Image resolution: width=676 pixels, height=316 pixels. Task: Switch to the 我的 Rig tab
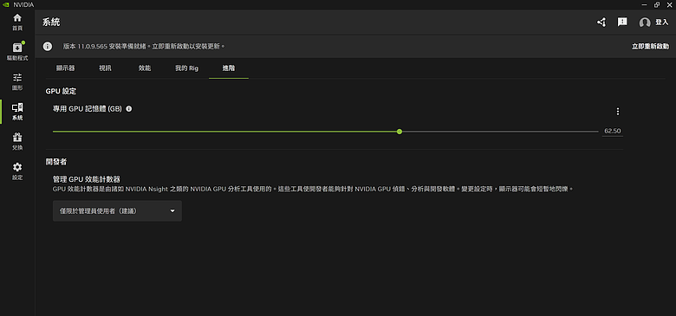click(186, 68)
